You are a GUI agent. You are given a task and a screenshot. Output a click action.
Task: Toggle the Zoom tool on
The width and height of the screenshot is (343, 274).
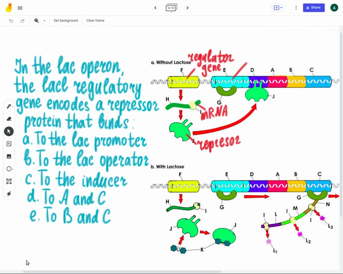(x=36, y=20)
